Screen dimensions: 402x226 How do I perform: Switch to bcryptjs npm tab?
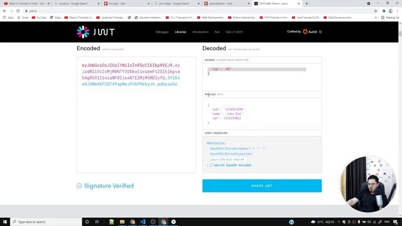click(x=126, y=4)
